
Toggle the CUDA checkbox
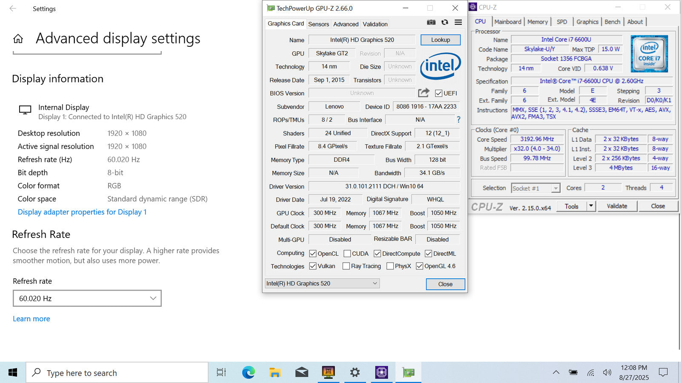pyautogui.click(x=347, y=254)
